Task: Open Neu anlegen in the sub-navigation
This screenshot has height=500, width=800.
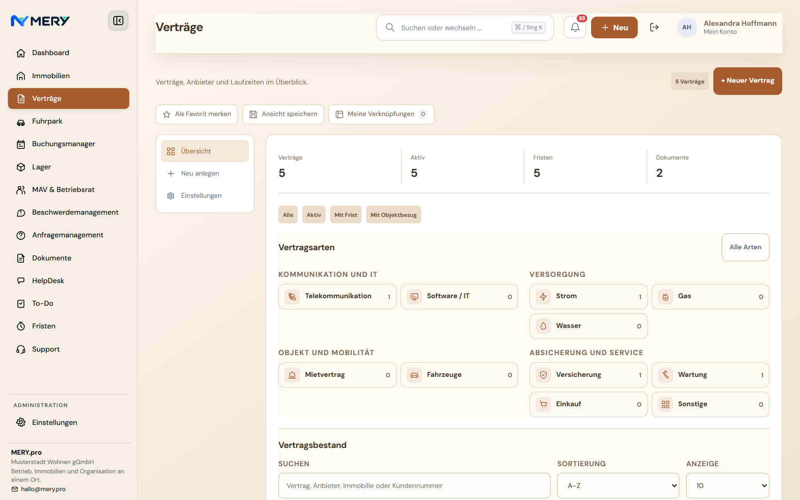Action: (x=205, y=173)
